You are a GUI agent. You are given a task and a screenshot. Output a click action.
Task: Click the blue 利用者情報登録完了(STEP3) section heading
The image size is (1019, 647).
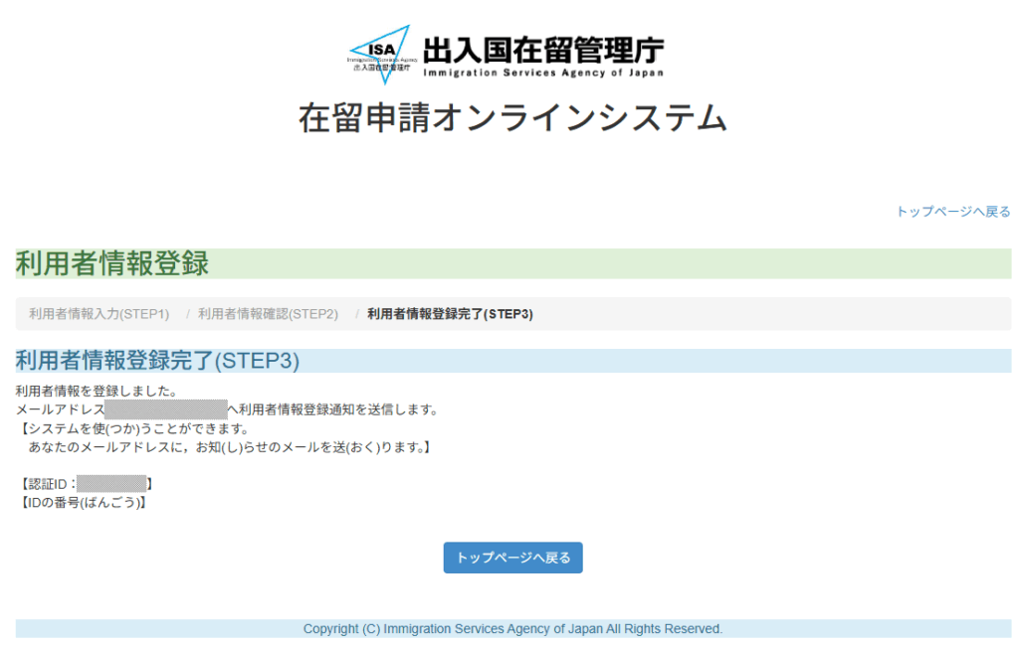pos(157,361)
